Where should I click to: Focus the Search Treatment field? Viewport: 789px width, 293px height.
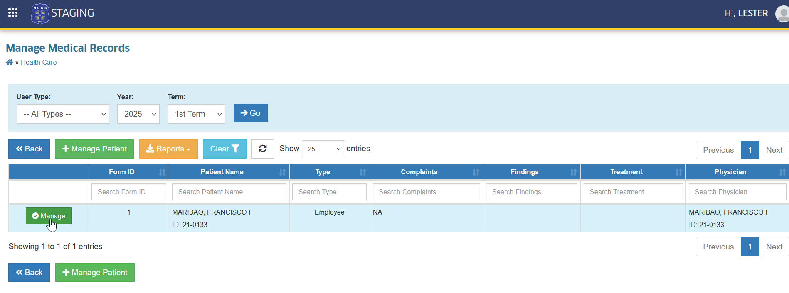pyautogui.click(x=633, y=192)
